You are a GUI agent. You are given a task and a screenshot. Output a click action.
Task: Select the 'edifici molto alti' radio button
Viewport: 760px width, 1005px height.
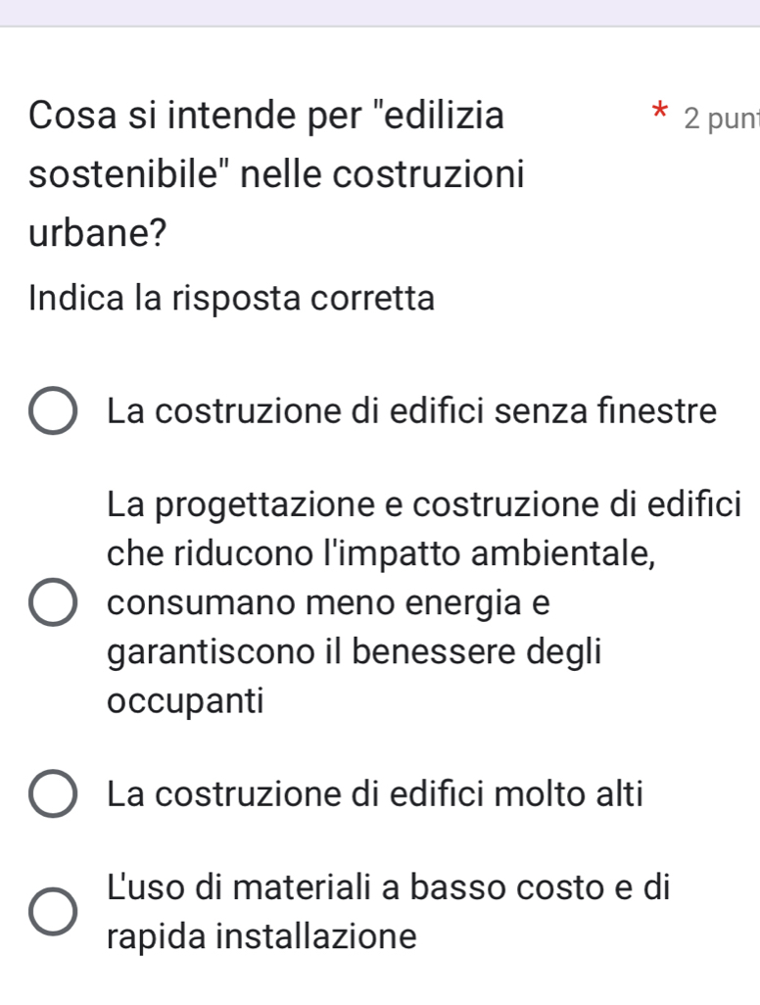(x=53, y=794)
